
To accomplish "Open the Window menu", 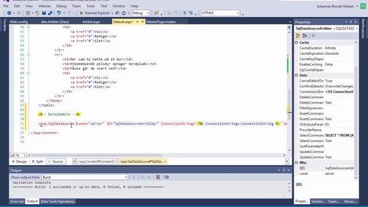I will [119, 6].
